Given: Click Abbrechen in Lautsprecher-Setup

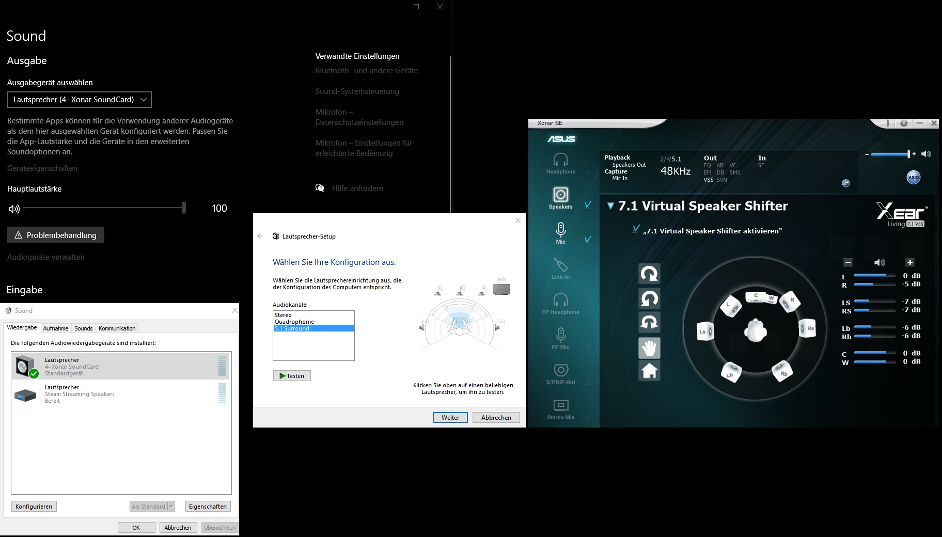Looking at the screenshot, I should coord(496,418).
